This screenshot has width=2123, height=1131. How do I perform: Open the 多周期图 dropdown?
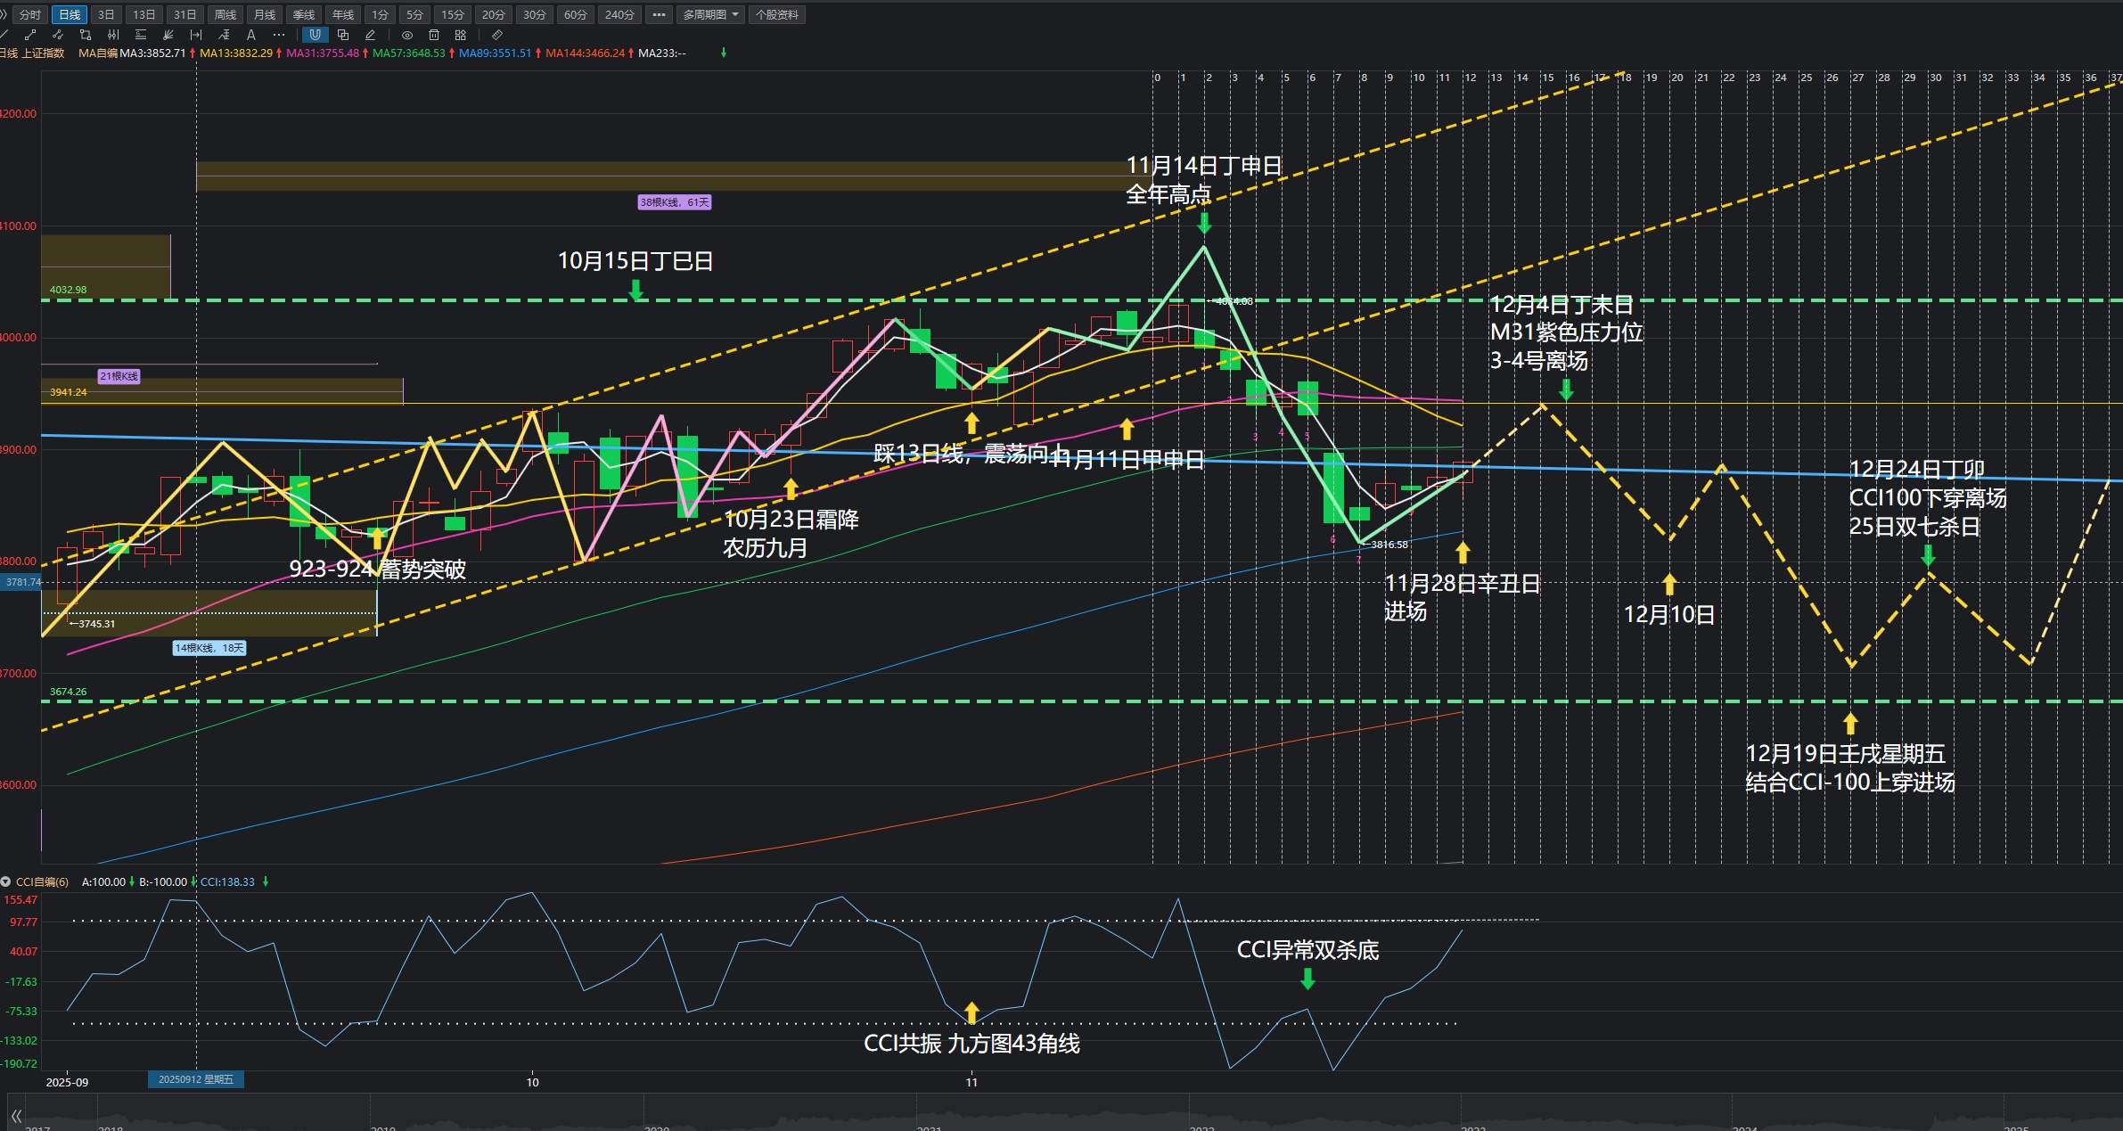coord(710,14)
